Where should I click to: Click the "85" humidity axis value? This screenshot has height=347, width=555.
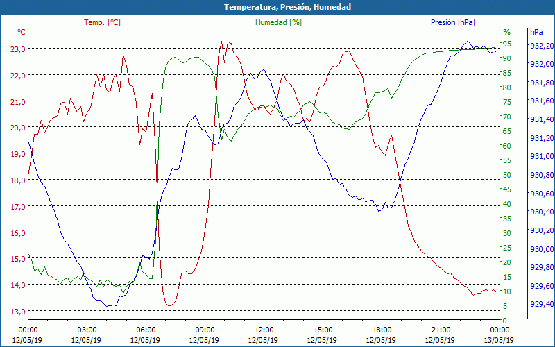(507, 73)
